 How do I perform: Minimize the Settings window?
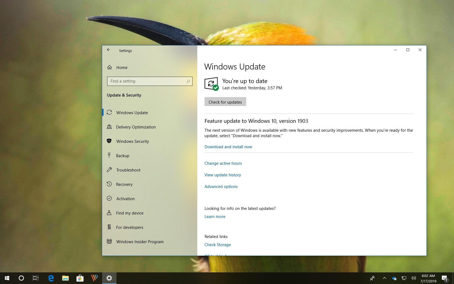pos(395,50)
